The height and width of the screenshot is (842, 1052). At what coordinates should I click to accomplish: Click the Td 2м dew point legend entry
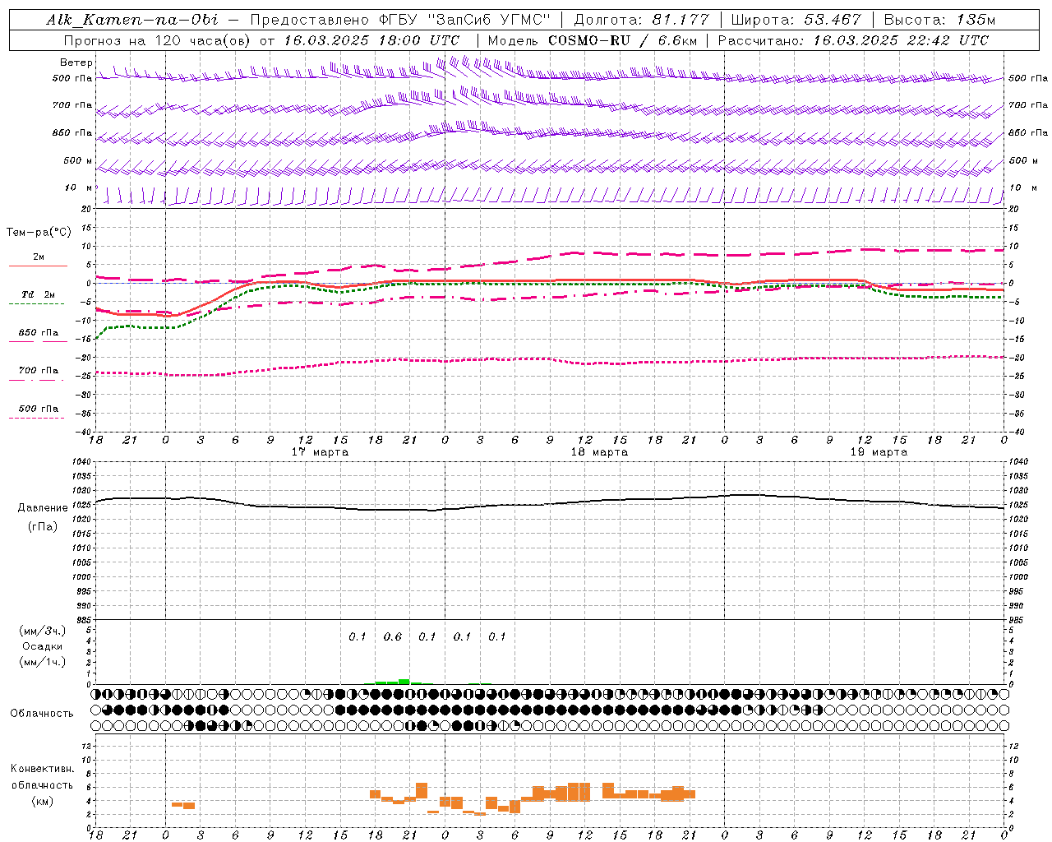[39, 294]
